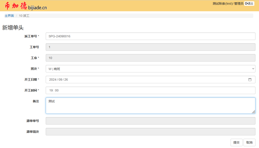Click the 币加德 bijiade.cn logo
The image size is (259, 148).
[x=26, y=6]
